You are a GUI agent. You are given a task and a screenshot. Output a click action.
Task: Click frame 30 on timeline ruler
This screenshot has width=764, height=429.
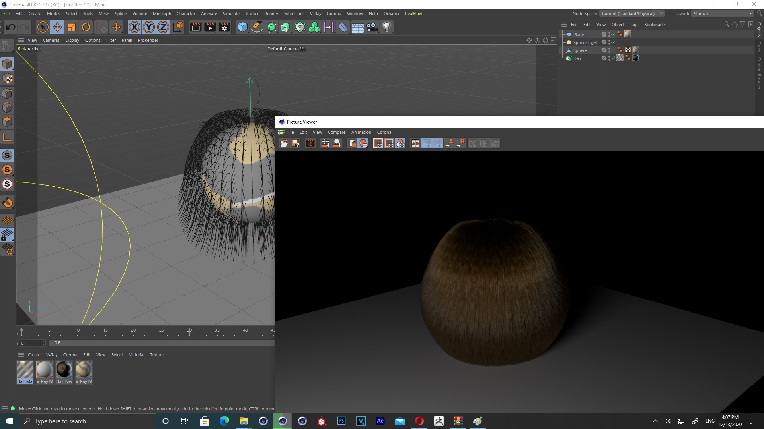coord(189,330)
